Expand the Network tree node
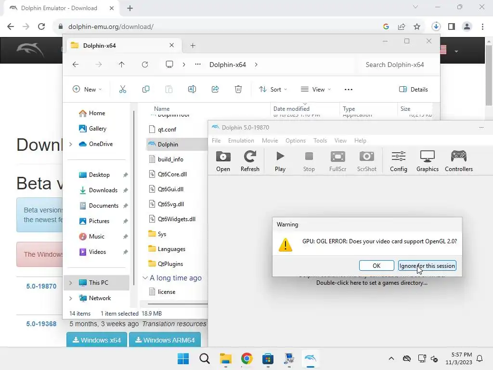Screen dimensions: 493x370 click(x=71, y=298)
